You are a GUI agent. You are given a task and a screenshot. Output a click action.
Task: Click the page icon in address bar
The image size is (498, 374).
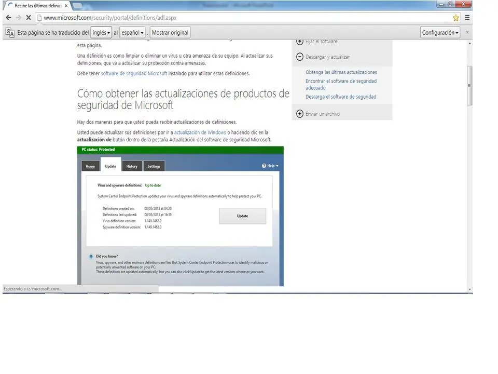pos(39,18)
